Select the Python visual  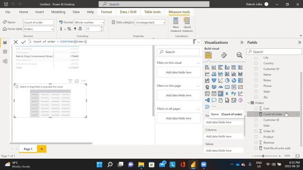pos(233,93)
